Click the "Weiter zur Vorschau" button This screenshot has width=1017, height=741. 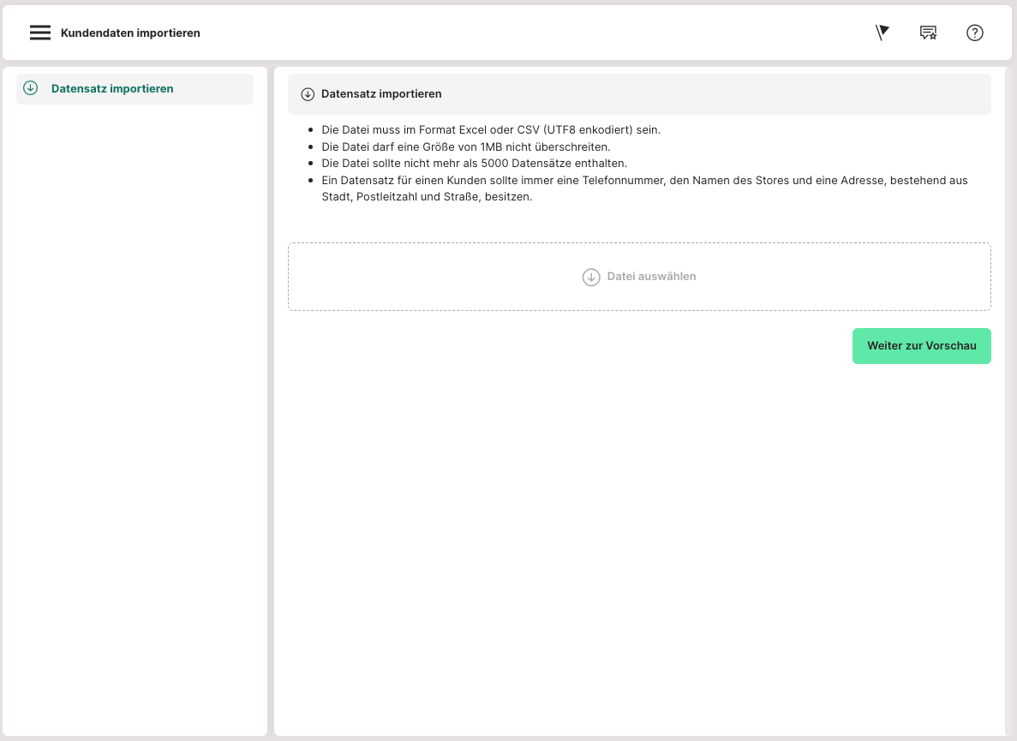[921, 346]
